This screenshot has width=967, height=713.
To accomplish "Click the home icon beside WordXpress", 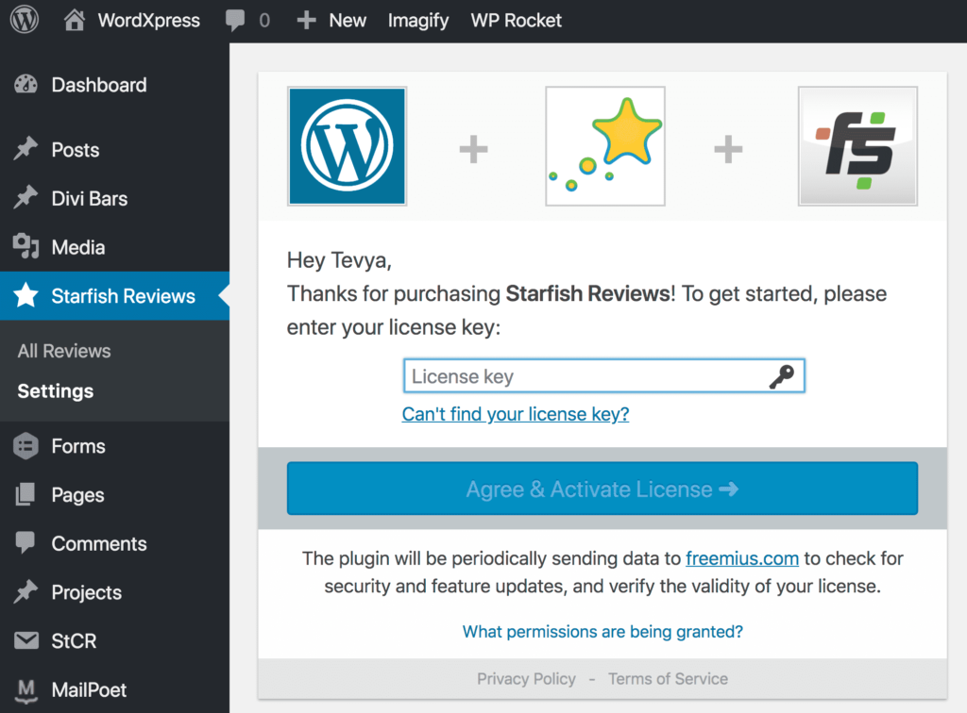I will point(74,20).
